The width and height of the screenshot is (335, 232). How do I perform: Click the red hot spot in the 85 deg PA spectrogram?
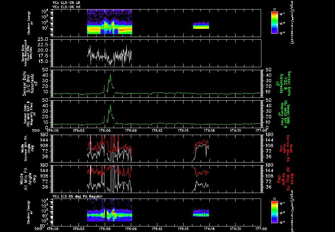coord(113,212)
